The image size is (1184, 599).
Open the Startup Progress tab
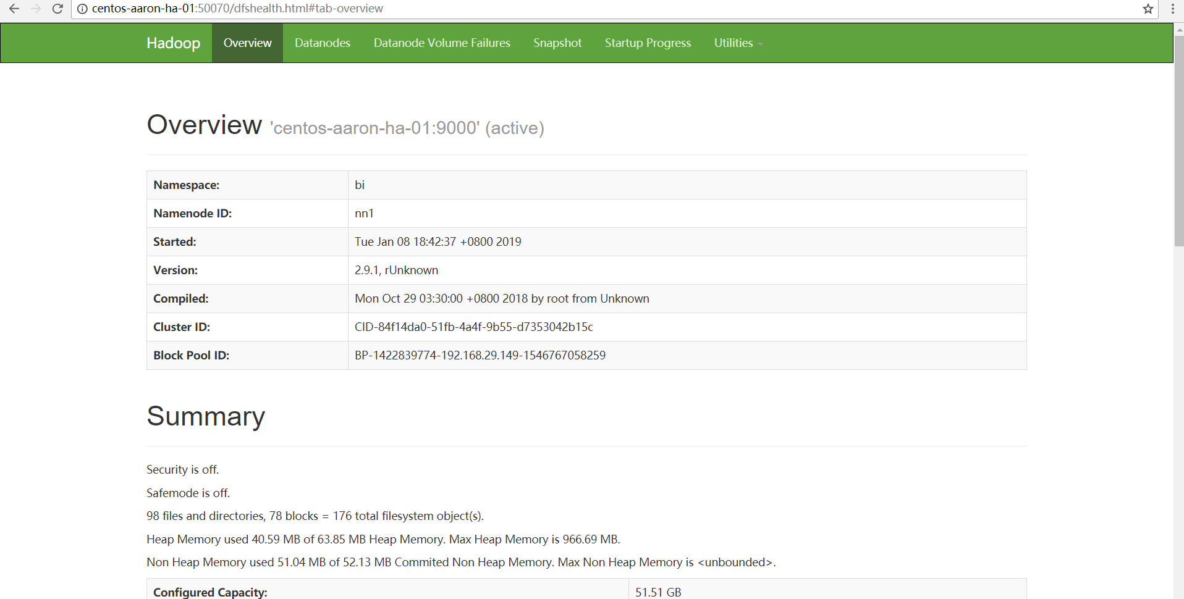648,43
